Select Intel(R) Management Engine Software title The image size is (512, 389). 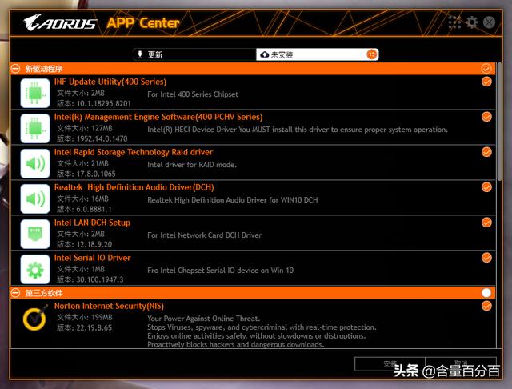158,117
